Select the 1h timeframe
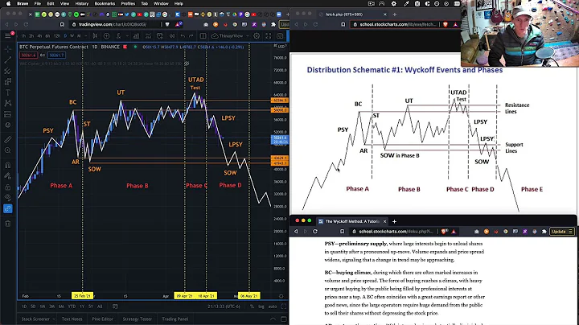The image size is (579, 325). (23, 36)
